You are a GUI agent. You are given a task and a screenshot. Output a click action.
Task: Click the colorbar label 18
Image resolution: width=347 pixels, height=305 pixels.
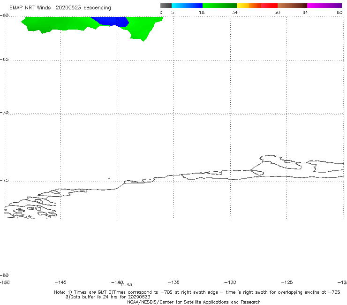(x=202, y=12)
